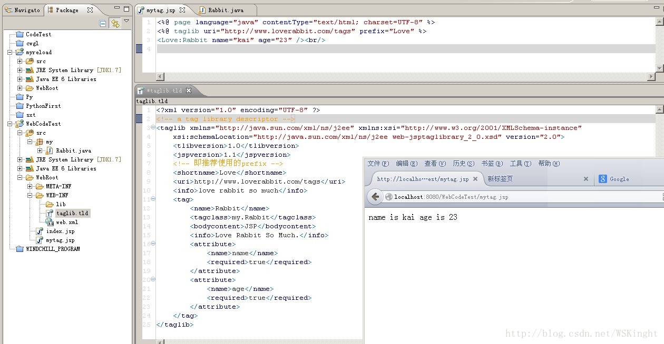Switch to the Navigator tab

[22, 10]
